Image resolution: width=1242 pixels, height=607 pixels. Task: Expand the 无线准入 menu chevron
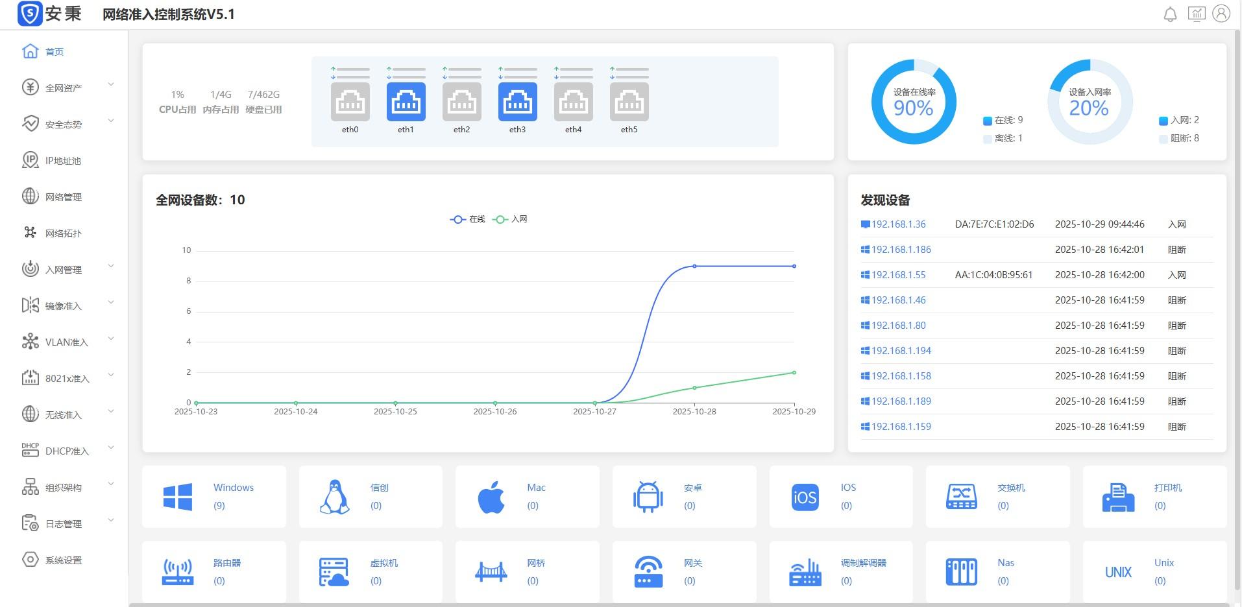(111, 411)
